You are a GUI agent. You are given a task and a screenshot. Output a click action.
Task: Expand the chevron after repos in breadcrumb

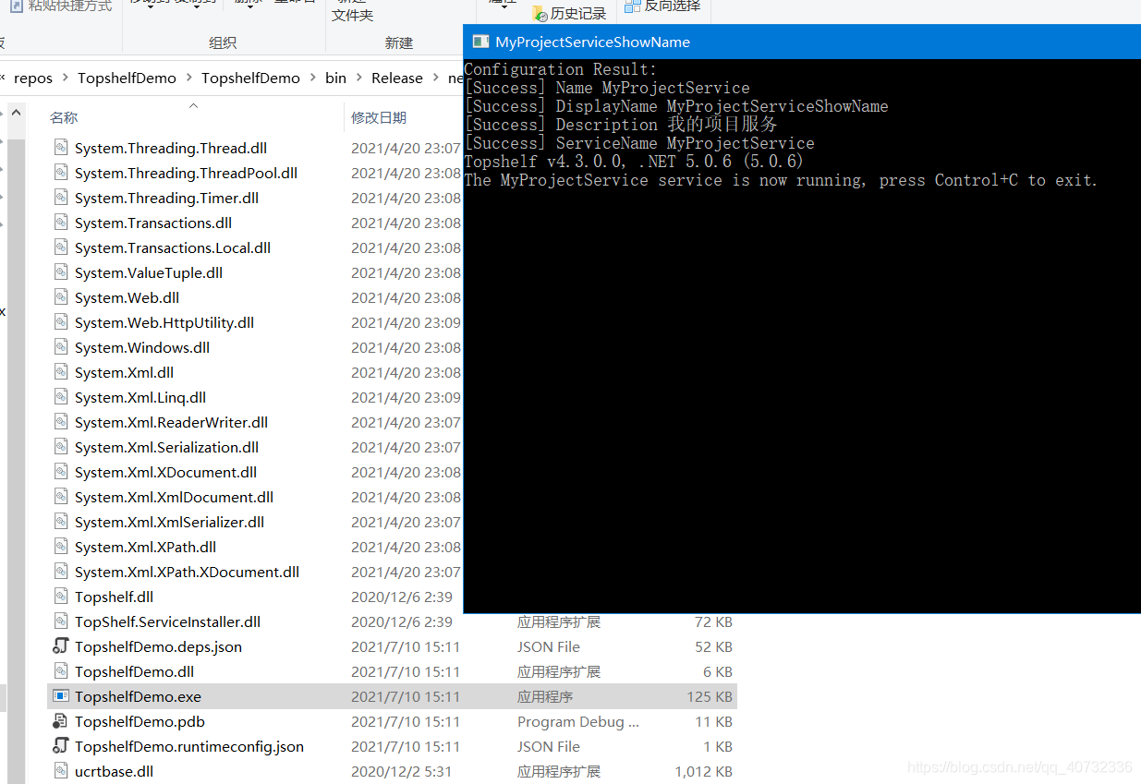[x=65, y=78]
